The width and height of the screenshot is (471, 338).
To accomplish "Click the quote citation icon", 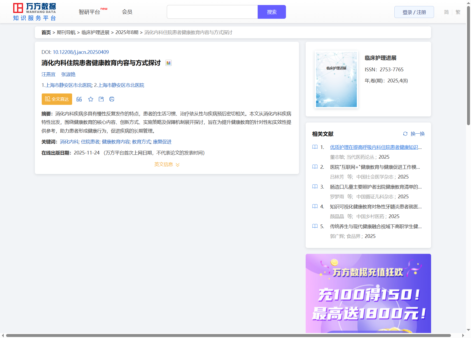I will coord(79,99).
